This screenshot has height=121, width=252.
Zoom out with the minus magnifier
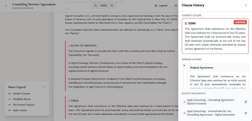[x=95, y=6]
